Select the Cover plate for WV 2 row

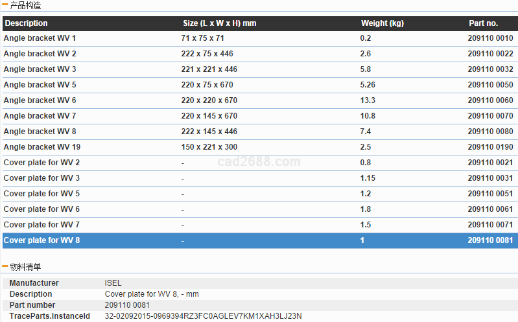click(42, 163)
